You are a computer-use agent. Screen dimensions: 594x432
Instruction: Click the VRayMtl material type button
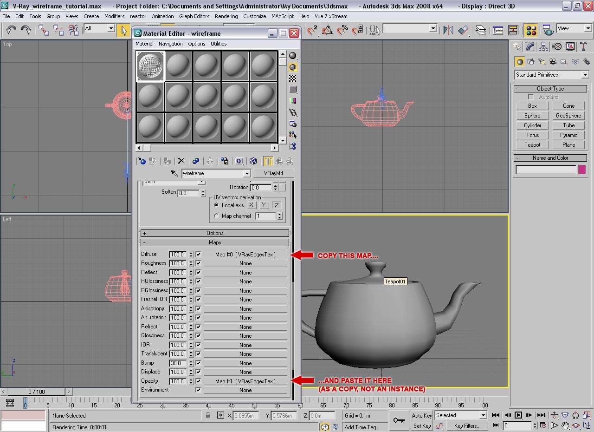[x=274, y=173]
